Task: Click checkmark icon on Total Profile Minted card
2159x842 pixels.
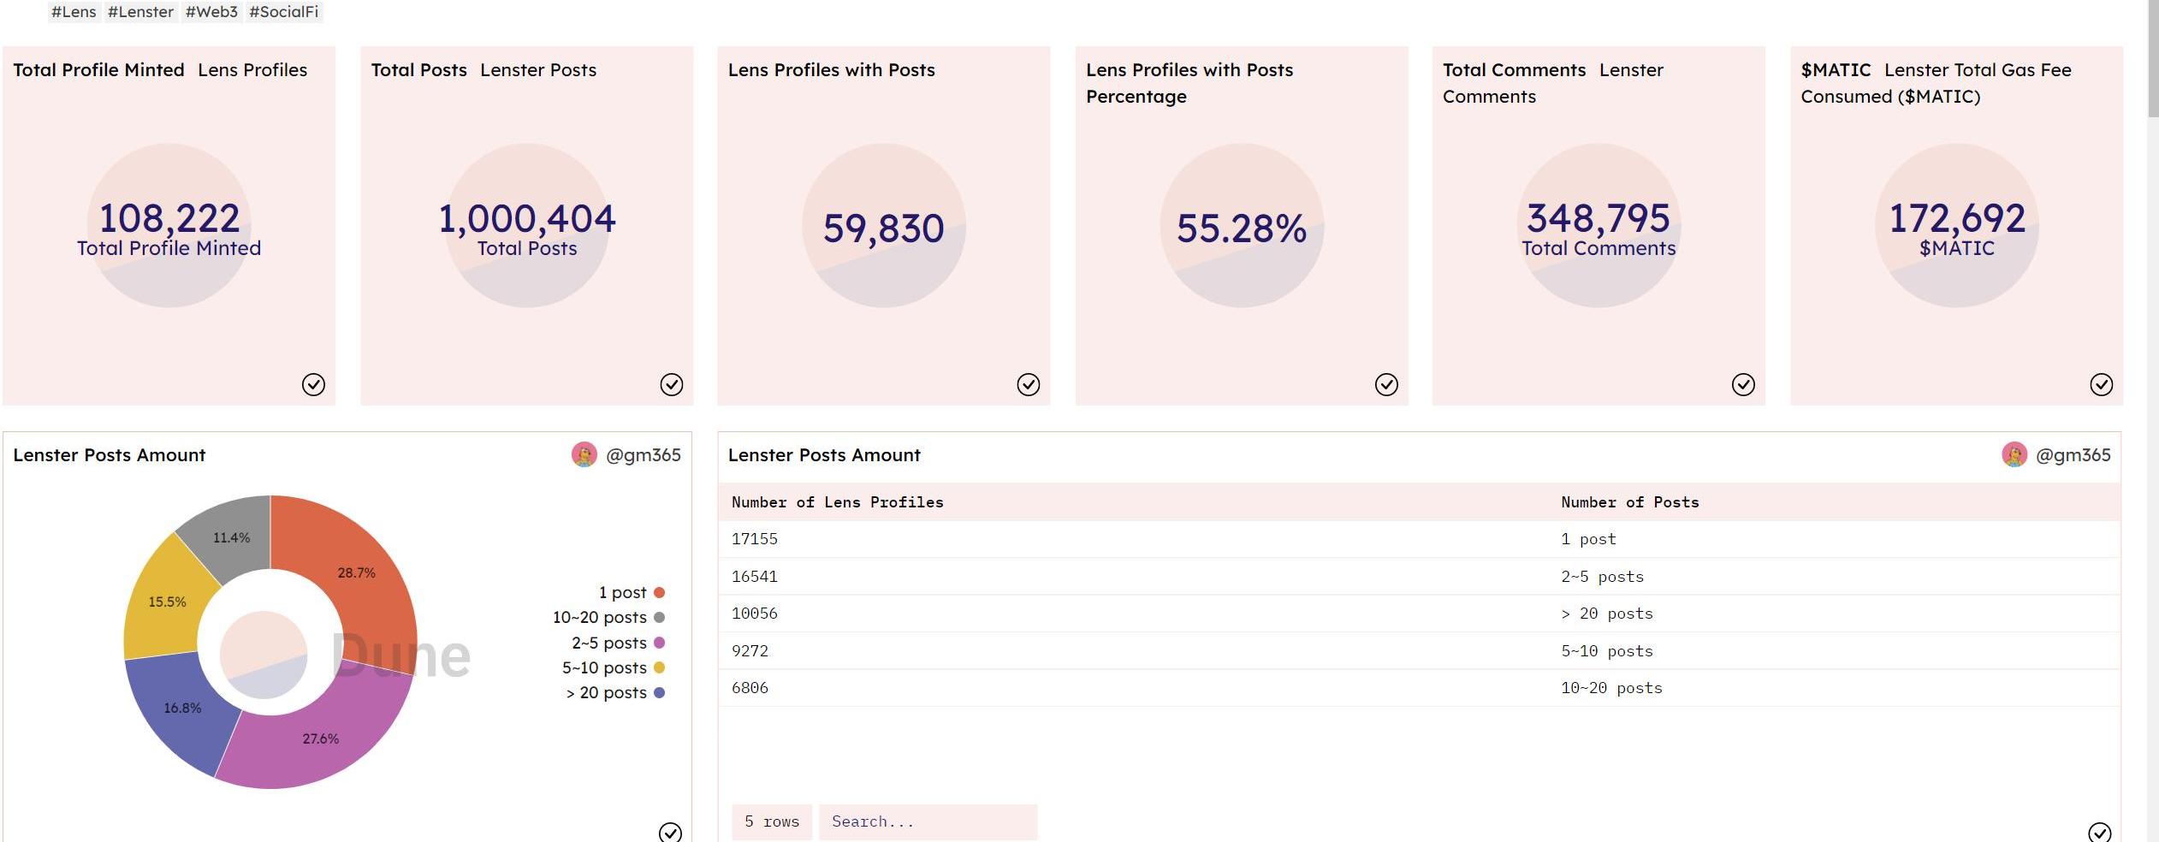Action: click(313, 385)
